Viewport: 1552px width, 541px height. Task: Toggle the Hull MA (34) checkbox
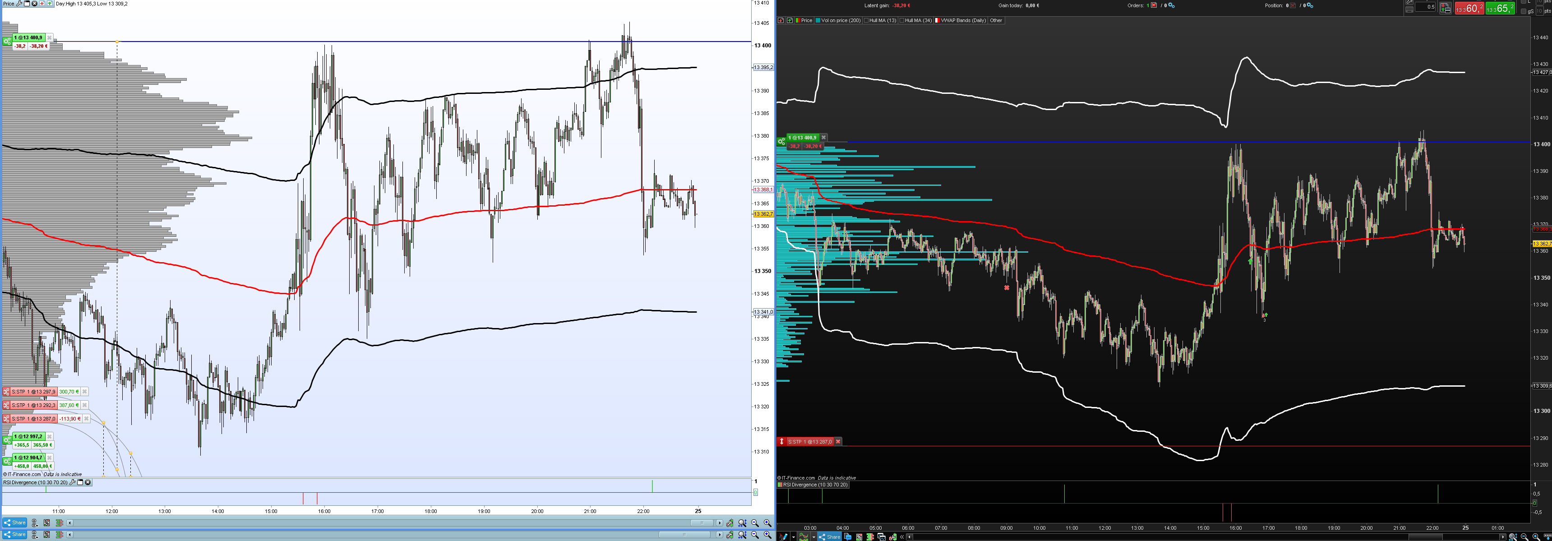click(x=902, y=20)
